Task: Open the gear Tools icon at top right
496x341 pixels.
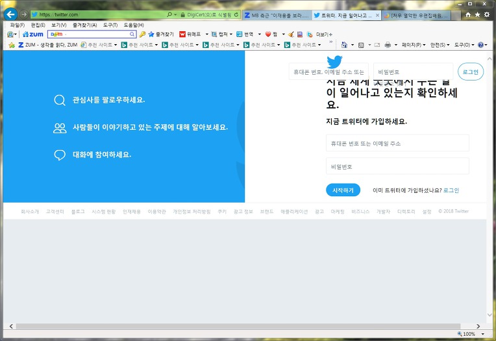Action: click(x=487, y=14)
